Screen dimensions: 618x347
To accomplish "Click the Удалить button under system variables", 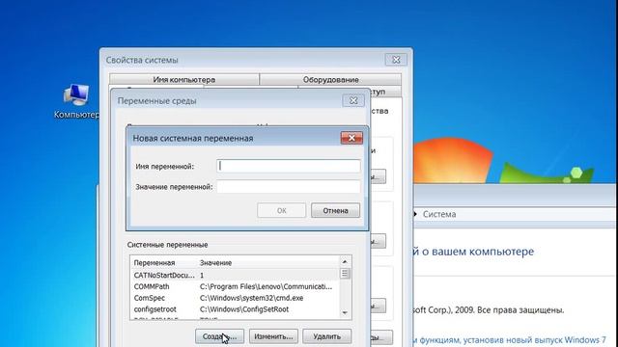I will click(326, 336).
